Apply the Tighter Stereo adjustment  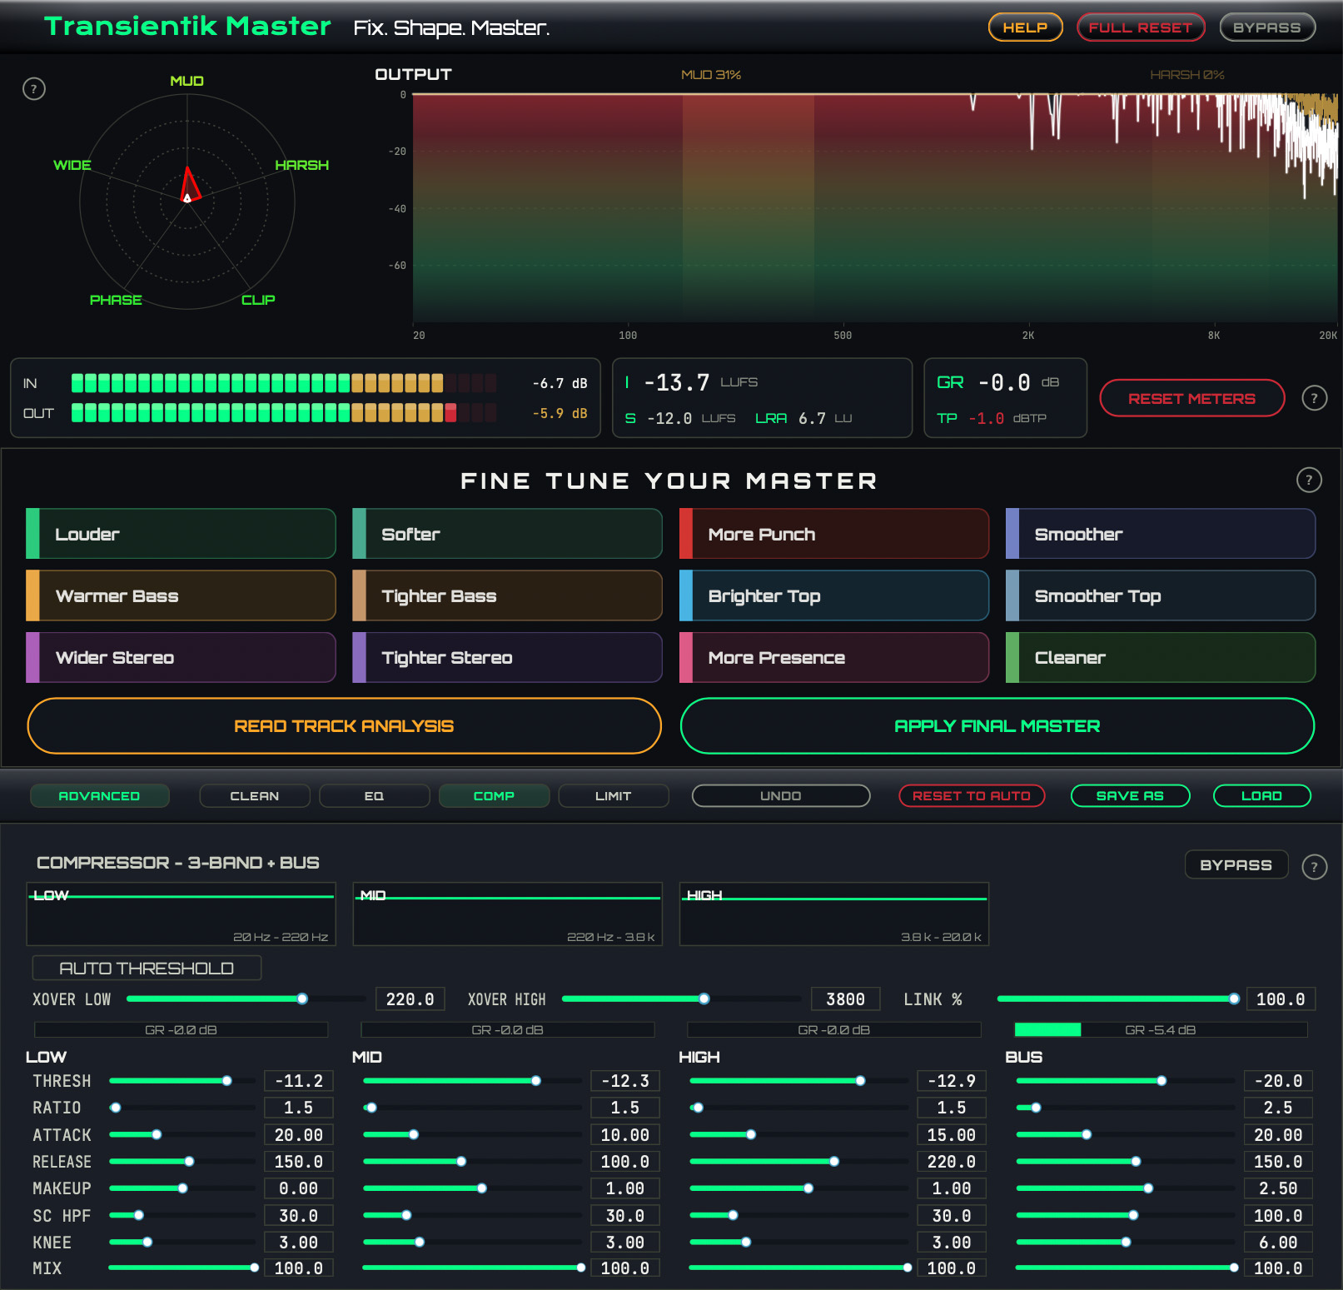(x=507, y=657)
